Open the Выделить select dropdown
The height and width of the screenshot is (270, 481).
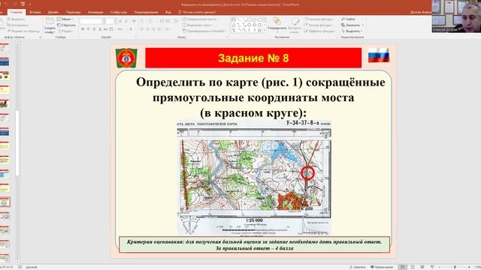point(352,31)
